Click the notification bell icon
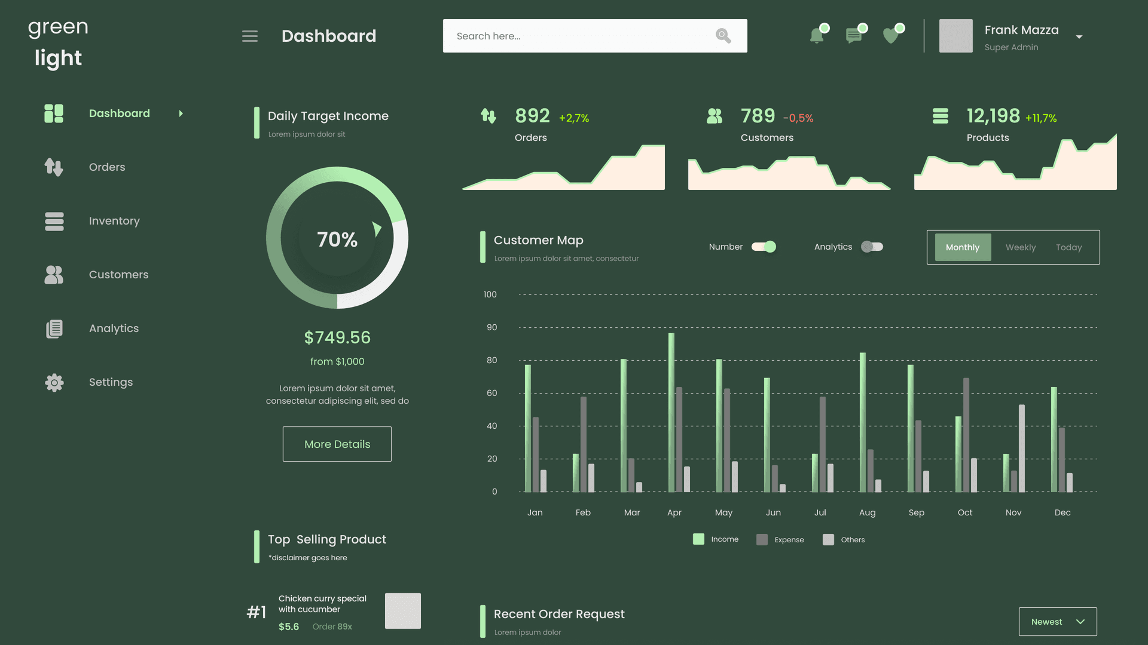The image size is (1148, 645). tap(817, 36)
